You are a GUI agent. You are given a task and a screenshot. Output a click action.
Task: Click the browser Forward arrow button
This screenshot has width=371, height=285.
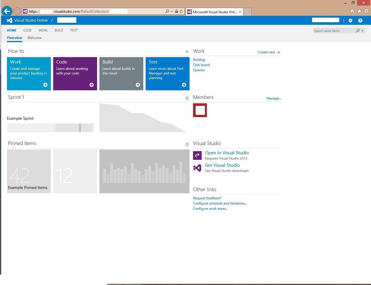[x=17, y=11]
